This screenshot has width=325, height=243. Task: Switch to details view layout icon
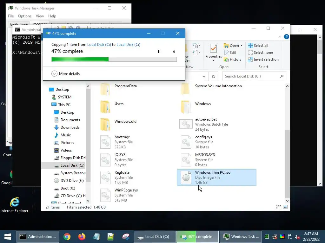pyautogui.click(x=278, y=207)
